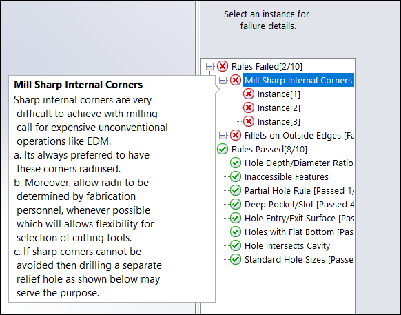Select Holes with Flat Bottom rule
Screen dimensions: 401x315
pos(299,232)
